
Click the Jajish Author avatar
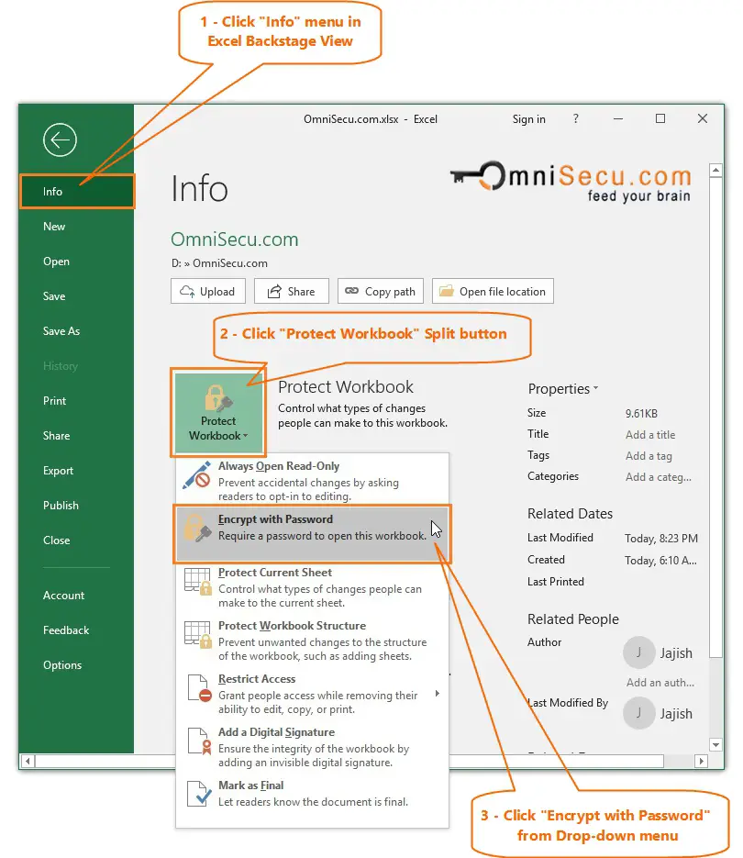pyautogui.click(x=638, y=652)
